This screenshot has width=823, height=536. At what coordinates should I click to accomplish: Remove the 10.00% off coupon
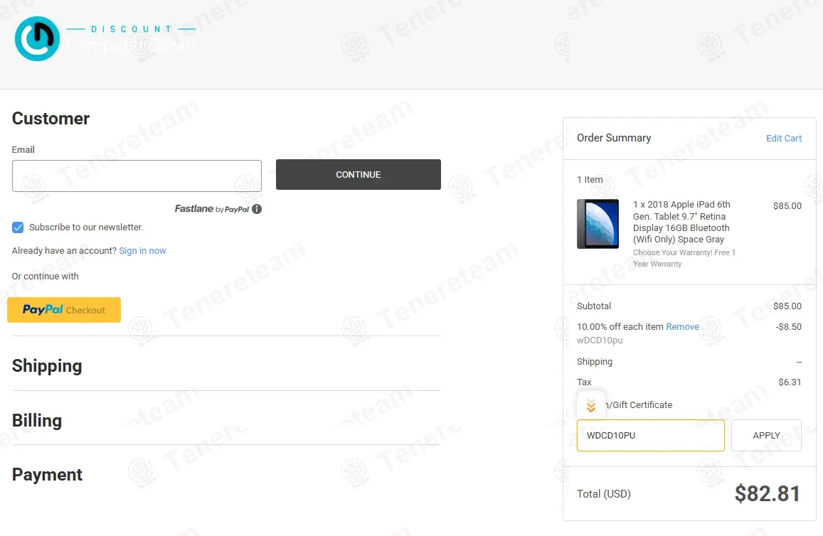(x=682, y=327)
